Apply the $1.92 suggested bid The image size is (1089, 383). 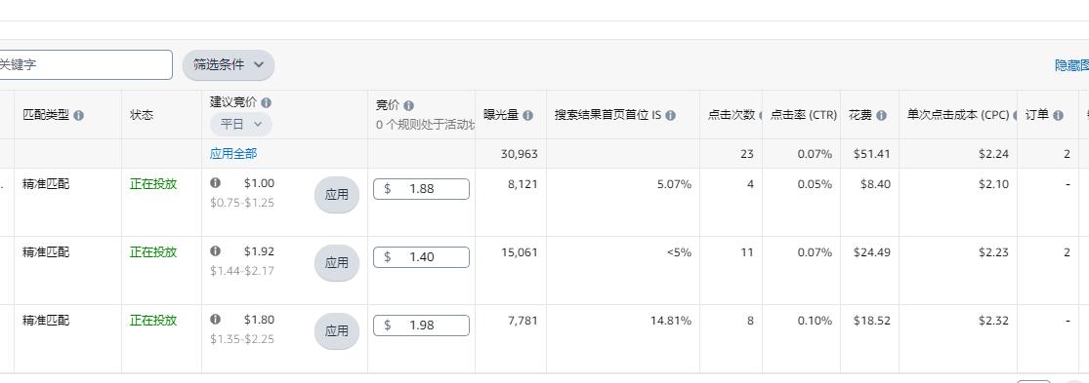pyautogui.click(x=337, y=263)
